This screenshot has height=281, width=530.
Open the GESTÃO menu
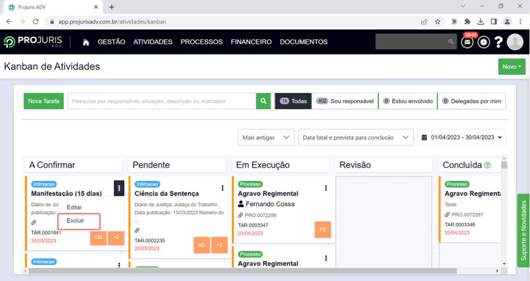click(x=111, y=42)
